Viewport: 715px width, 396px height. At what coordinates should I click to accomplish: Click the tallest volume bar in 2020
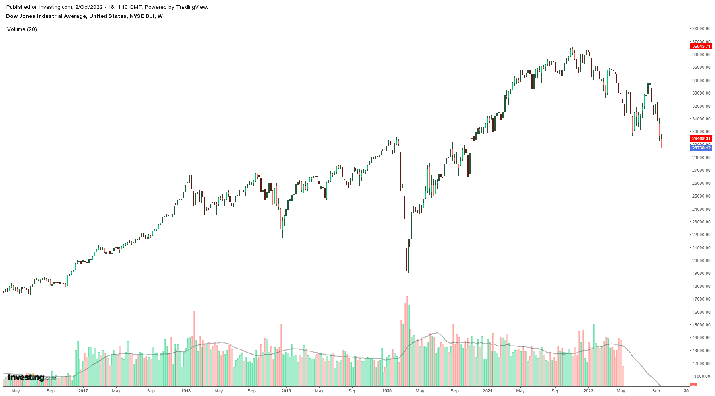pyautogui.click(x=406, y=341)
